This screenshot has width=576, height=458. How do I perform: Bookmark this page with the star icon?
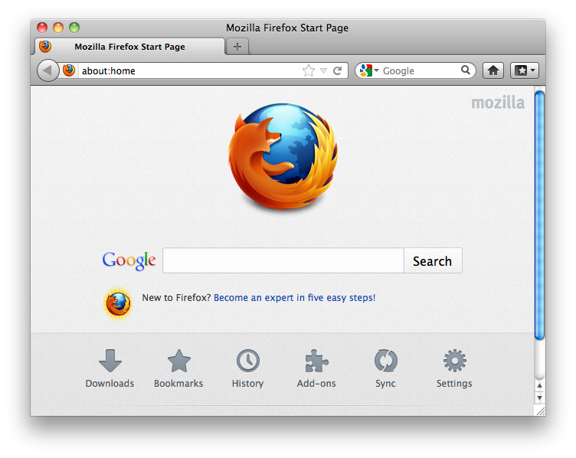pos(309,70)
